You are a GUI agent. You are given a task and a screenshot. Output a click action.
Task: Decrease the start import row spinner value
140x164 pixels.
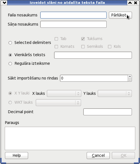coord(130,80)
